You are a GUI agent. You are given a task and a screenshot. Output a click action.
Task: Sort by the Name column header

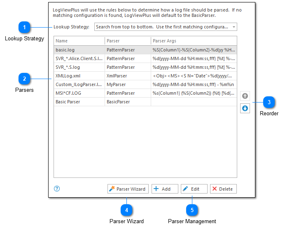tap(79, 41)
